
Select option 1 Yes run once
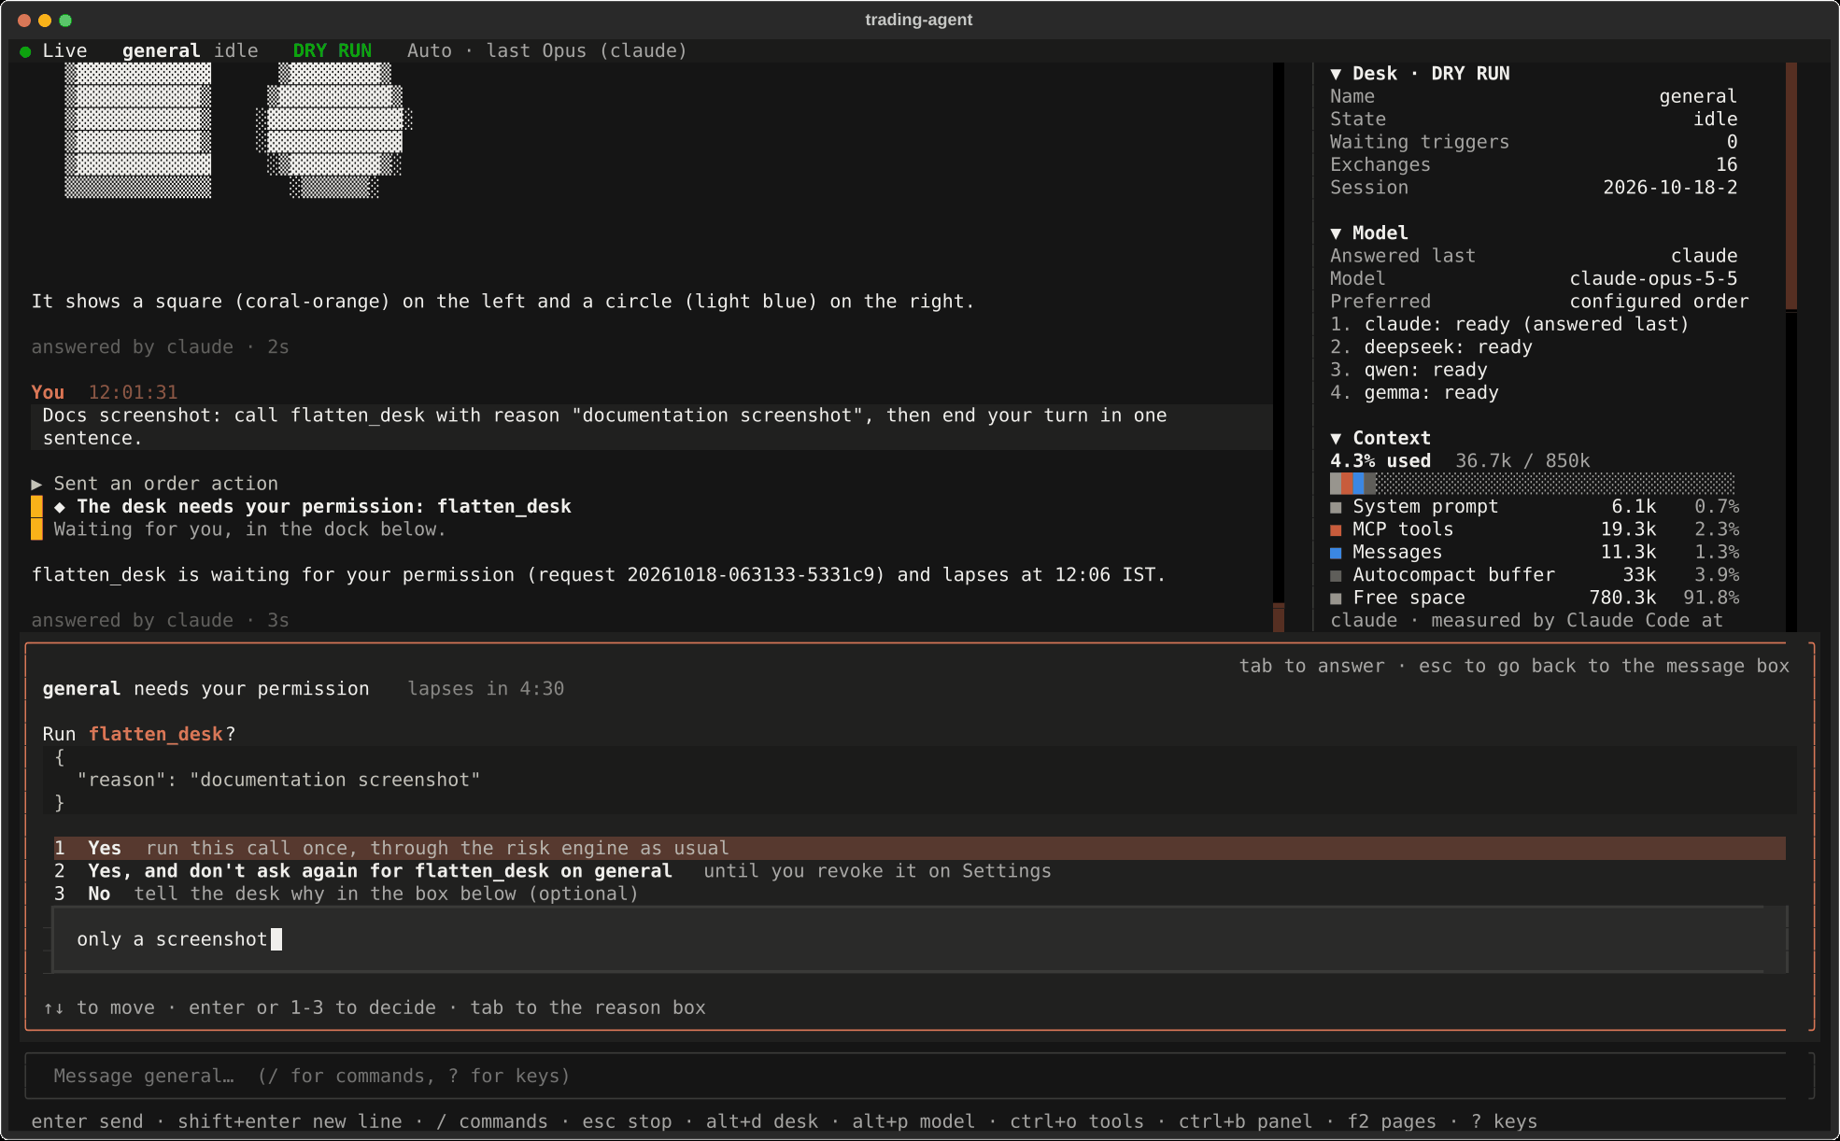pos(919,848)
